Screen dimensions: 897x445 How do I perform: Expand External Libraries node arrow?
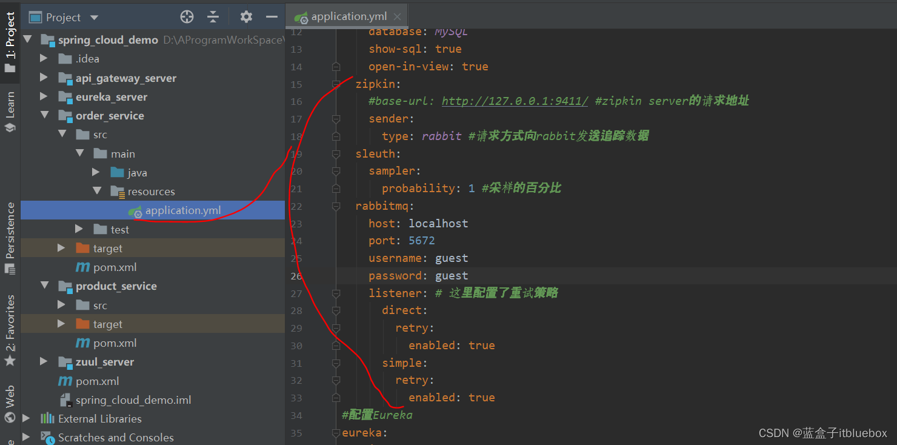(x=27, y=418)
